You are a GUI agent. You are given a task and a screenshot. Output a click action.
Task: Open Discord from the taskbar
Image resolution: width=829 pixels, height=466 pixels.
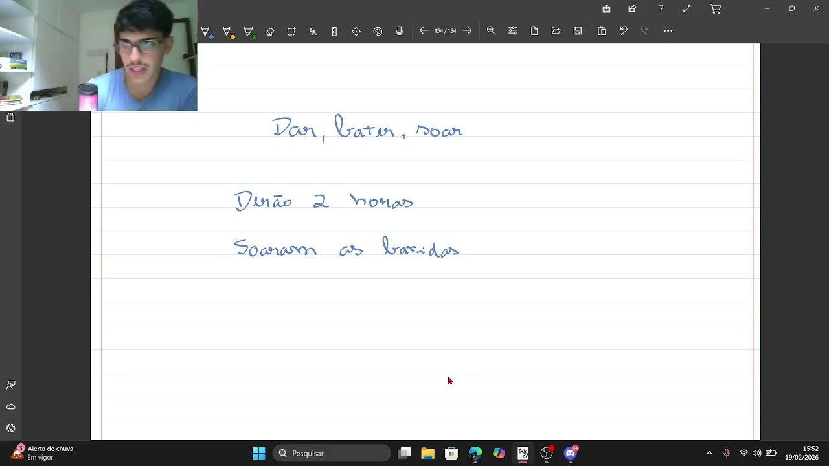(571, 453)
